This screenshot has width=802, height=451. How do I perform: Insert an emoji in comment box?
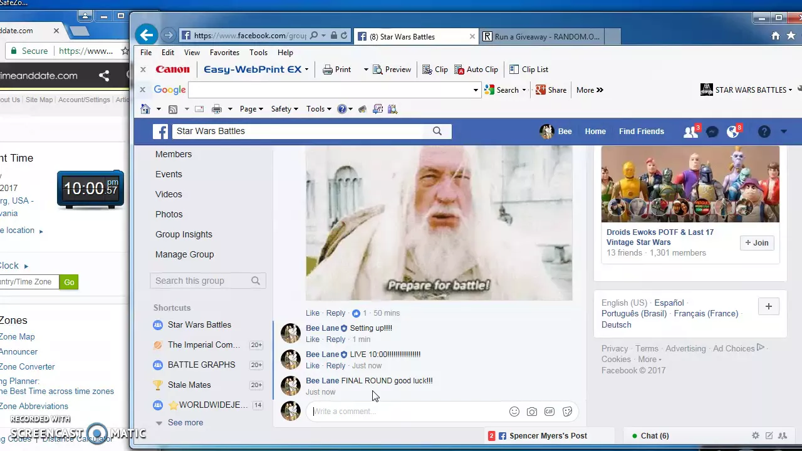tap(514, 412)
